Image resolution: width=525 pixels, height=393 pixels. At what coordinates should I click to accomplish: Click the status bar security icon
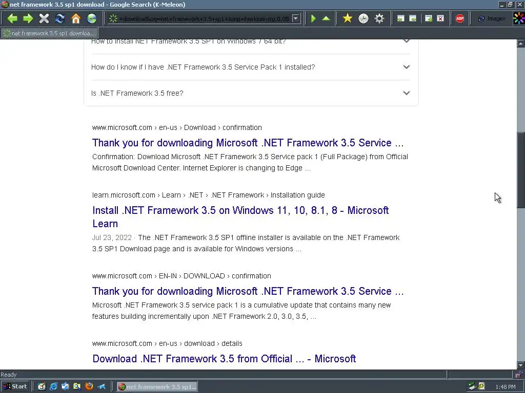519,375
